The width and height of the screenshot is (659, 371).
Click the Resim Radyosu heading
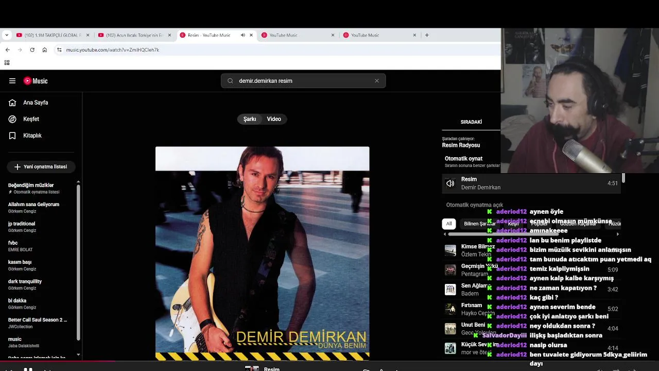tap(461, 145)
